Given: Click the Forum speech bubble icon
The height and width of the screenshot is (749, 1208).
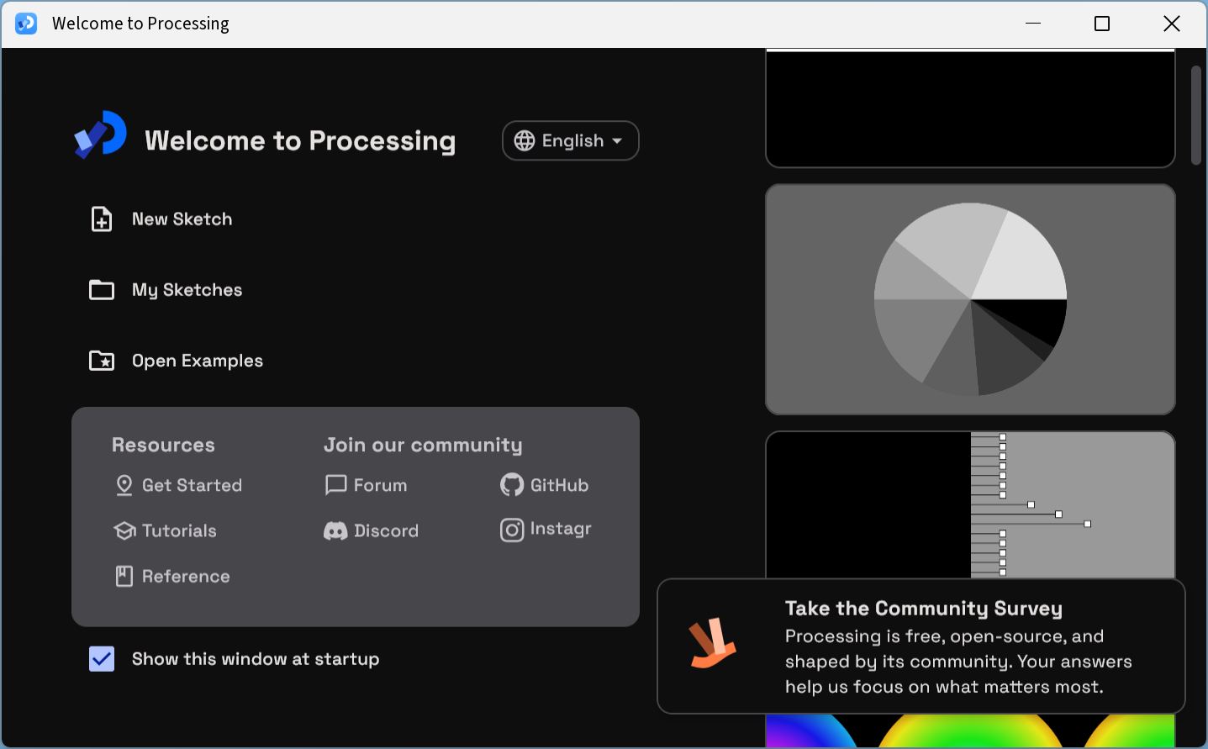Looking at the screenshot, I should 335,486.
